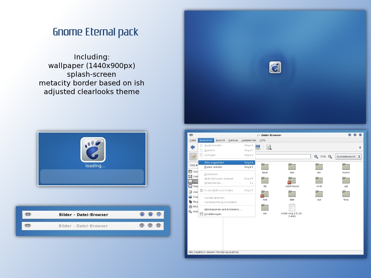Toggle the location edit pencil button
Image resolution: width=371 pixels, height=278 pixels.
pos(193,156)
